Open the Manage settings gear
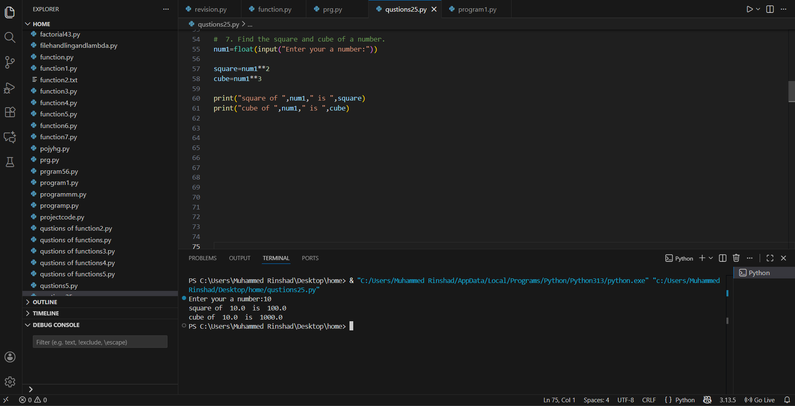The width and height of the screenshot is (795, 406). (x=10, y=382)
